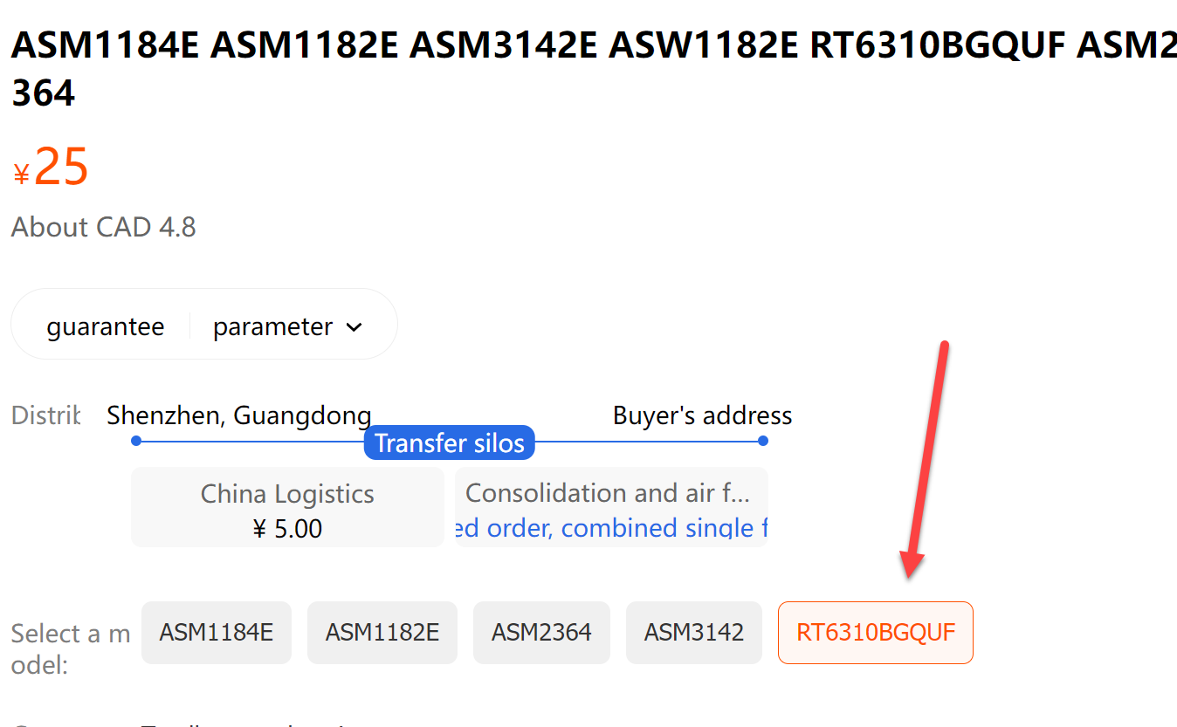Switch to the ASM3142 model
The height and width of the screenshot is (727, 1177).
(x=694, y=632)
